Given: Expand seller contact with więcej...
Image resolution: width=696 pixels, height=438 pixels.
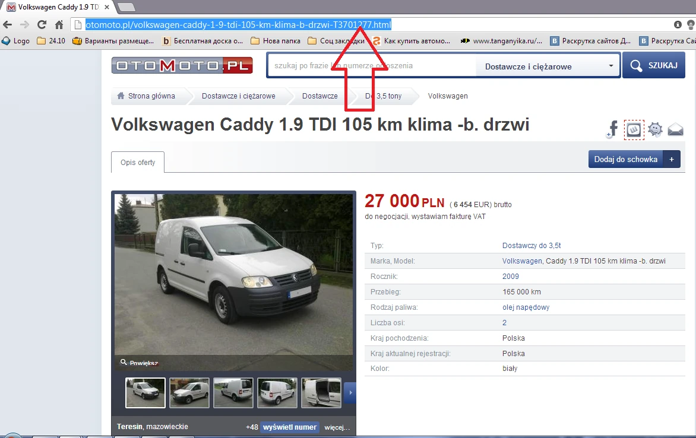Looking at the screenshot, I should tap(336, 427).
